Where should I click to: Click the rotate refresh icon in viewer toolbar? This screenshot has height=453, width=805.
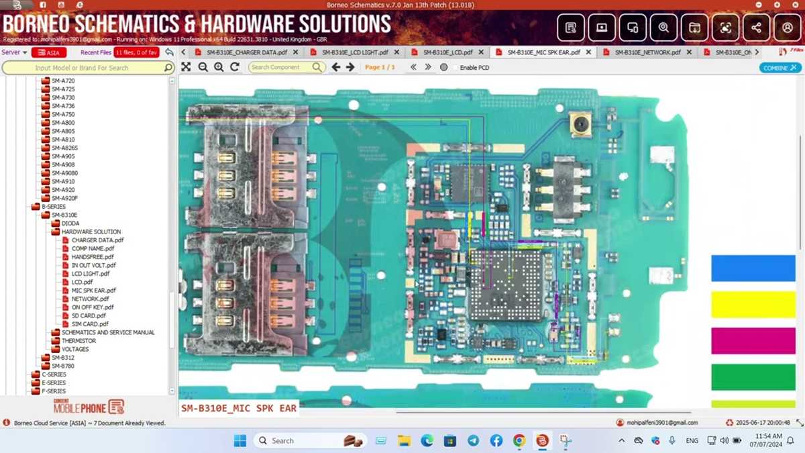tap(235, 67)
